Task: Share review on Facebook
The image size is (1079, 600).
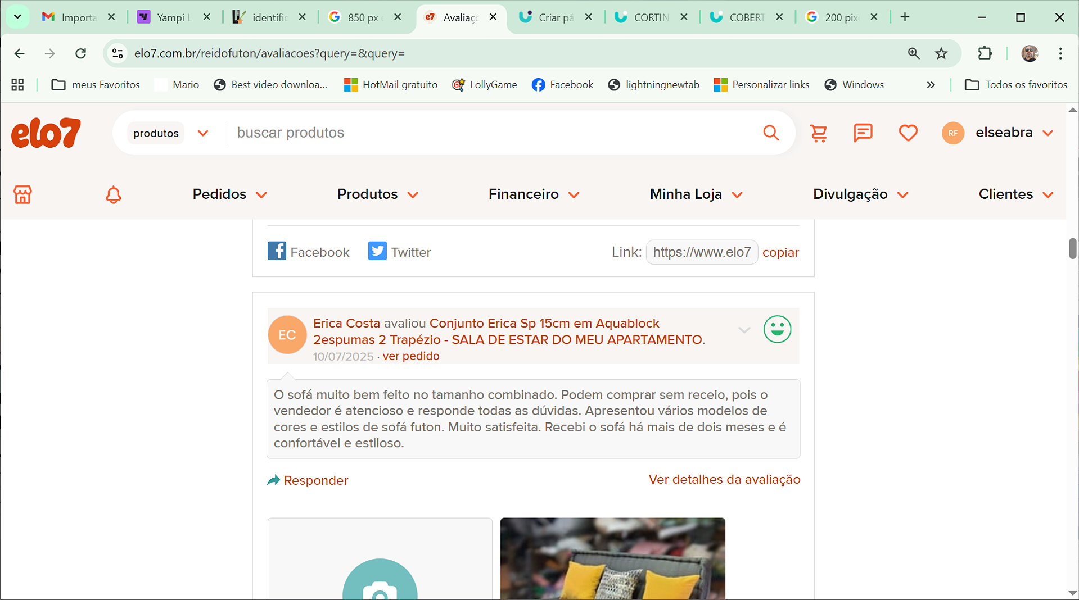Action: pos(308,252)
